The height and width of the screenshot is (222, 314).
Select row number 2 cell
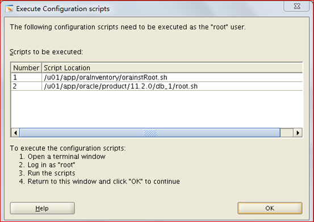(26, 86)
